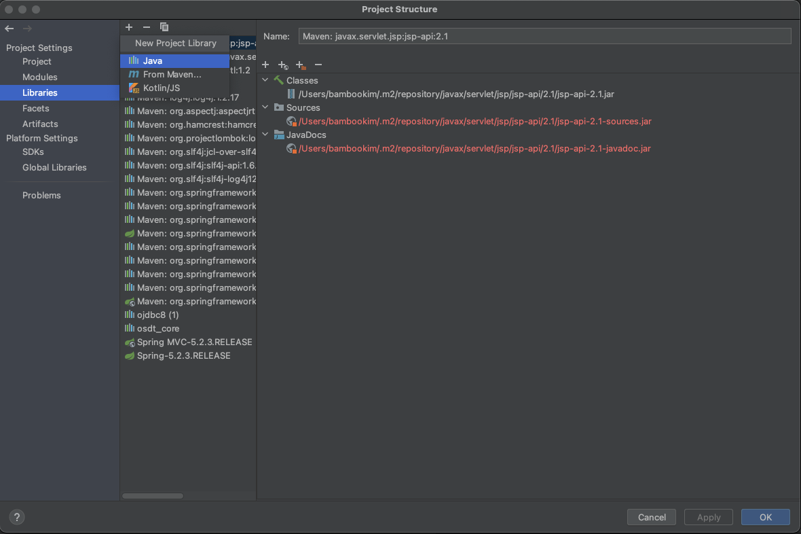This screenshot has width=801, height=534.
Task: Open the SDKs platform settings
Action: pos(33,152)
